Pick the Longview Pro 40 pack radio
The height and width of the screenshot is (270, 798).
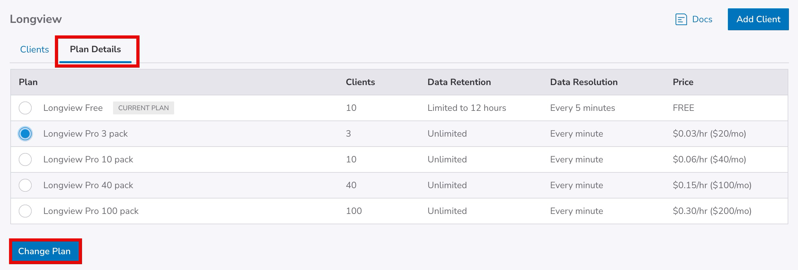click(25, 185)
